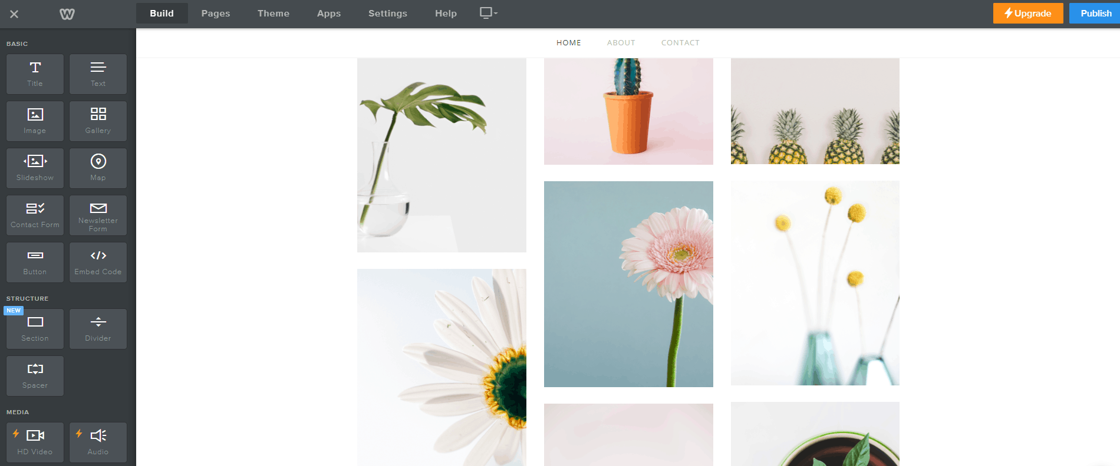The height and width of the screenshot is (466, 1120).
Task: Open the HOME page link
Action: pos(569,43)
